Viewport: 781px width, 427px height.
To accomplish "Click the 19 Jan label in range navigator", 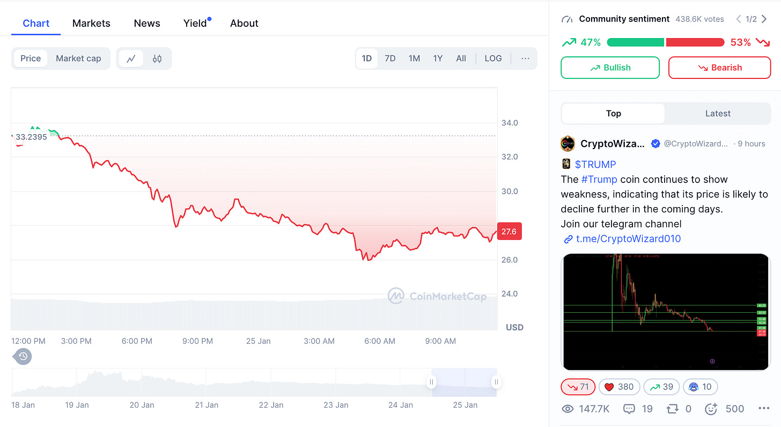I will pos(77,405).
